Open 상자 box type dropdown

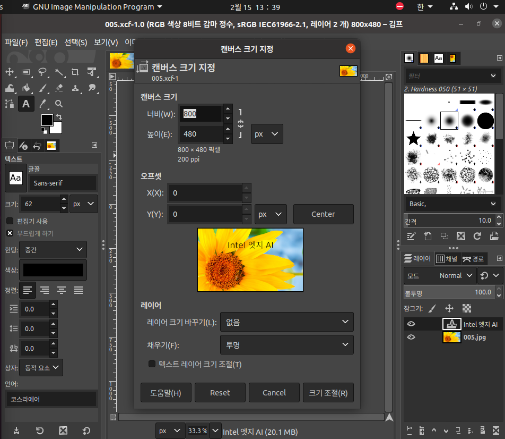pos(41,367)
